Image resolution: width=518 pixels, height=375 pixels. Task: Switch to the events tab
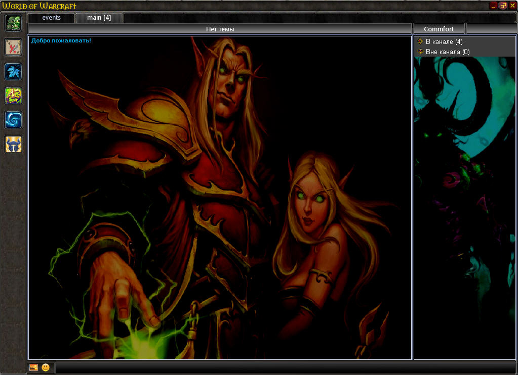[51, 18]
